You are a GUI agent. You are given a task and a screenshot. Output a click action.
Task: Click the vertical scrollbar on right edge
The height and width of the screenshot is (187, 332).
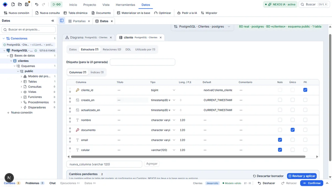330,97
